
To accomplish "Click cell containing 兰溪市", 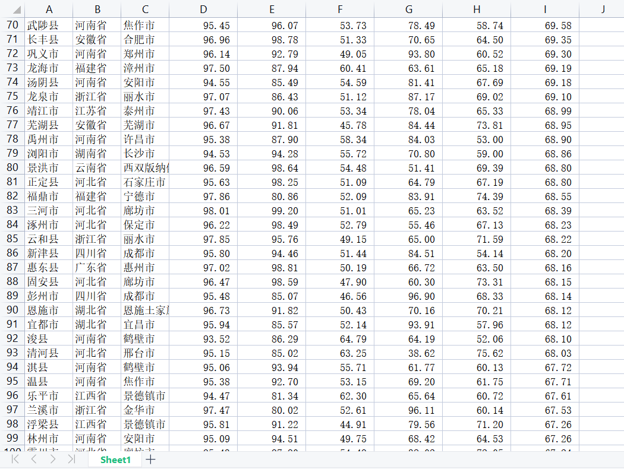I will [49, 410].
